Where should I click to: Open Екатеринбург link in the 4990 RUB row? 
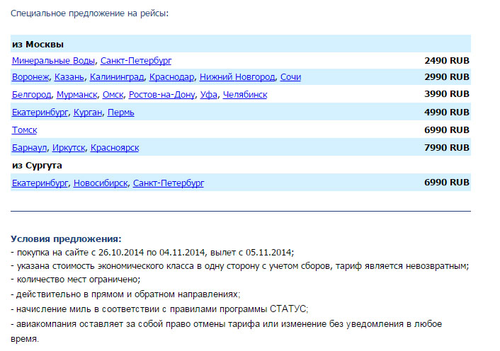click(40, 113)
